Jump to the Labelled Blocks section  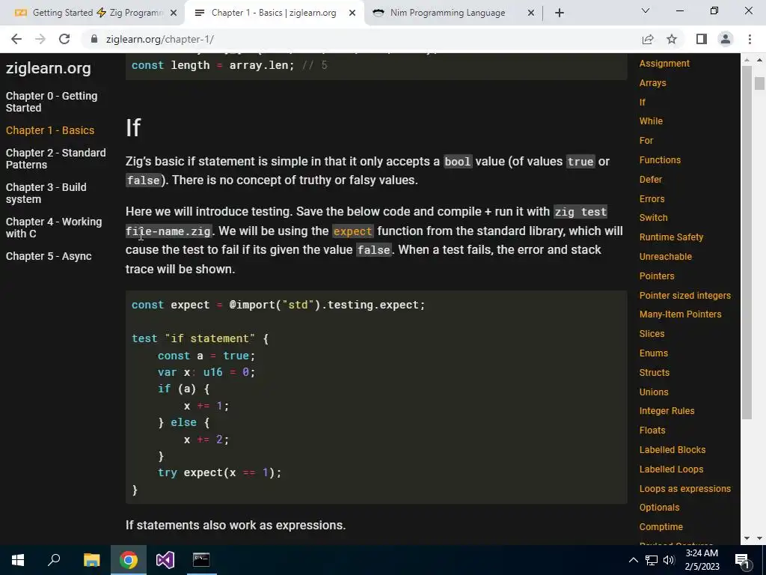pos(672,450)
